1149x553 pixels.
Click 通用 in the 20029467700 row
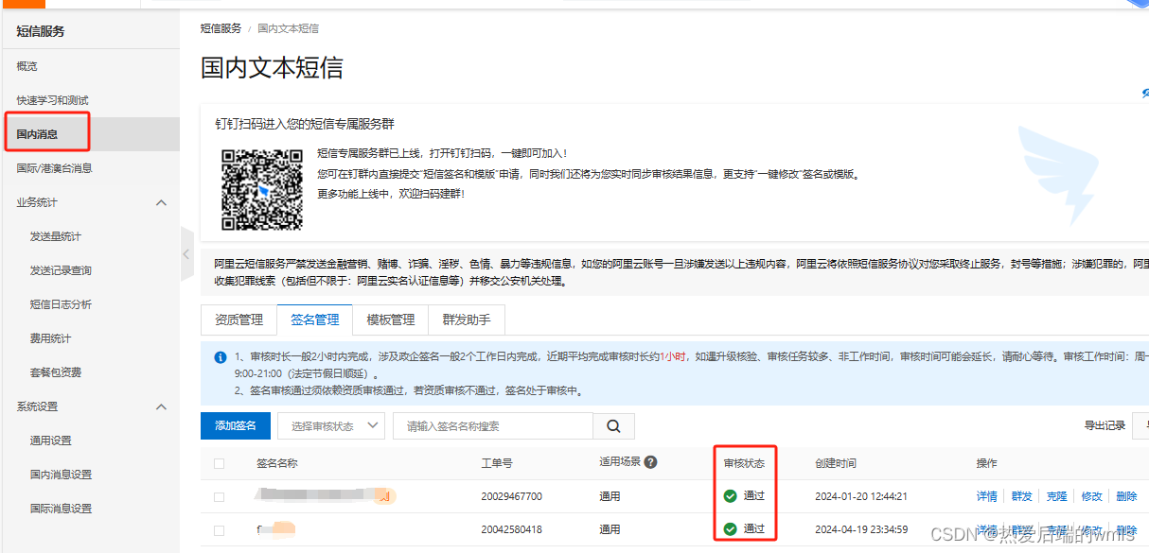pos(610,496)
